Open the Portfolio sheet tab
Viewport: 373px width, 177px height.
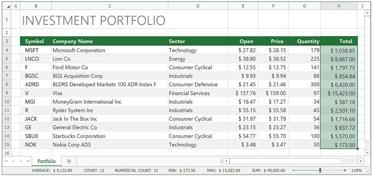47,161
